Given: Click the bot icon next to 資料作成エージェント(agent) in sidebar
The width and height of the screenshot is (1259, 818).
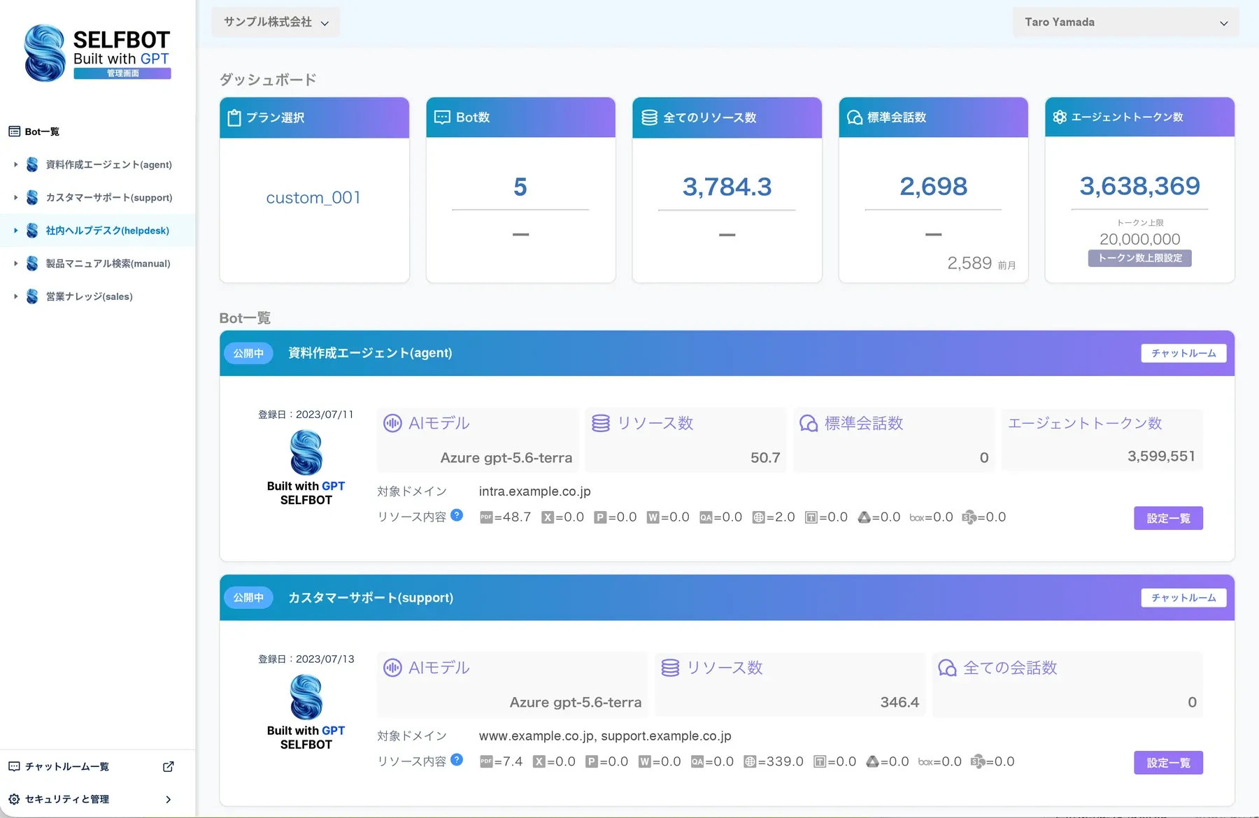Looking at the screenshot, I should (32, 164).
